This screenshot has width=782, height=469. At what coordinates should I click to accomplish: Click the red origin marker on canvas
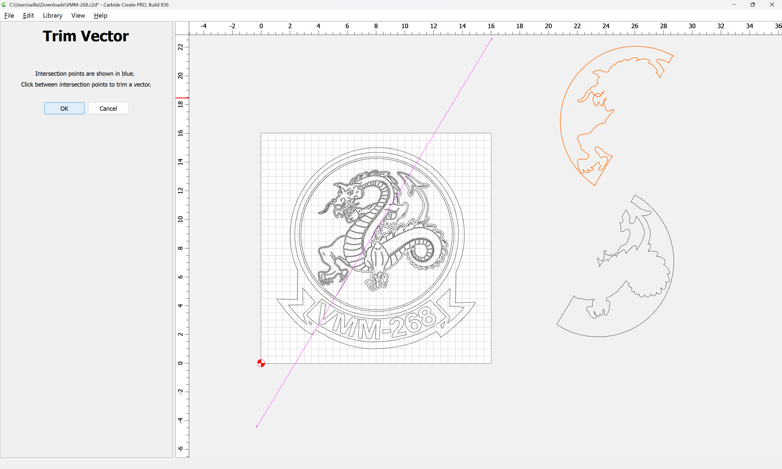coord(261,363)
